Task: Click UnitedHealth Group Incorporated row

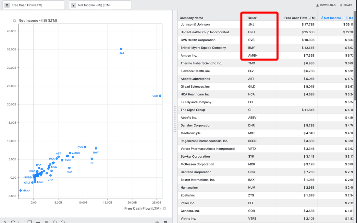Action: [x=265, y=32]
